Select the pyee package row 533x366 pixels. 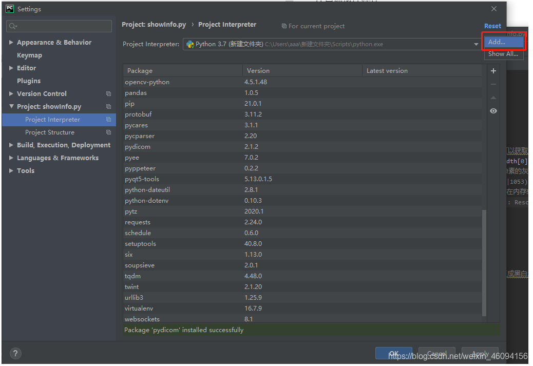point(302,158)
